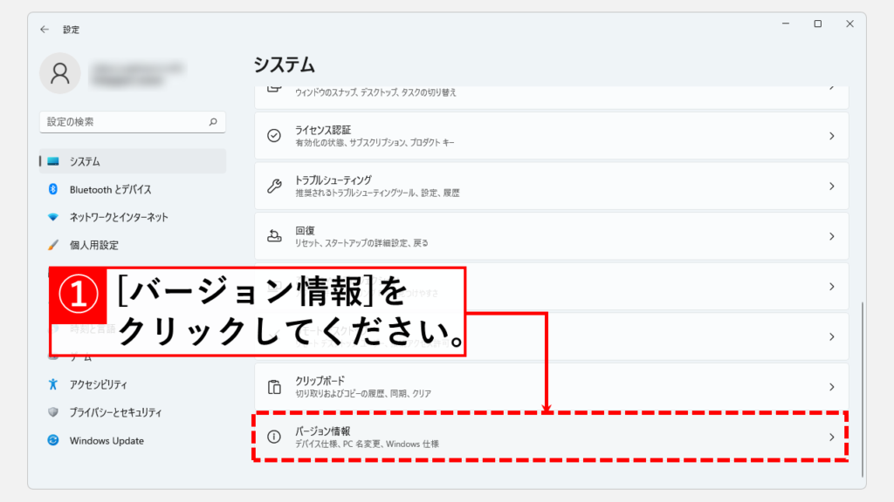Open トラブルシューティング settings row
The height and width of the screenshot is (502, 894).
[x=552, y=187]
